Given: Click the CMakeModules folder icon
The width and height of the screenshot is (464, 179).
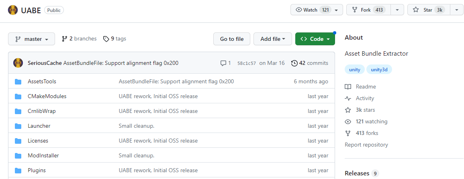Looking at the screenshot, I should pyautogui.click(x=18, y=97).
